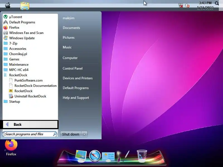Open Devices and Printers
Screen dimensions: 223x167
pyautogui.click(x=78, y=78)
